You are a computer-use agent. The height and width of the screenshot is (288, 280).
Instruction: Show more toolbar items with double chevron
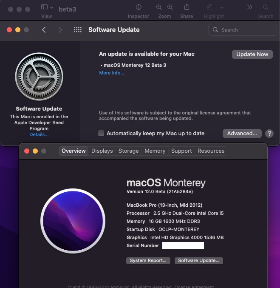click(x=249, y=7)
